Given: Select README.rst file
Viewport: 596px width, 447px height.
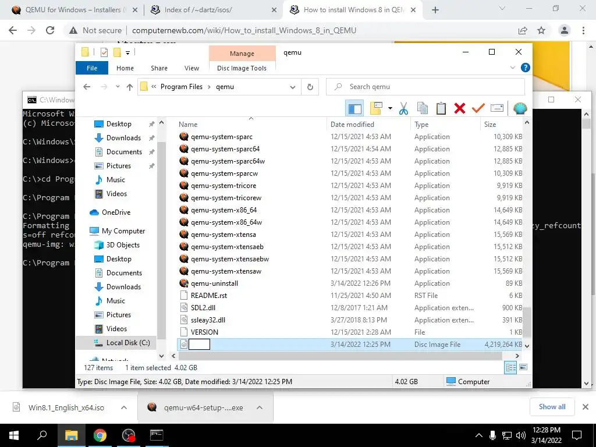Looking at the screenshot, I should [209, 295].
